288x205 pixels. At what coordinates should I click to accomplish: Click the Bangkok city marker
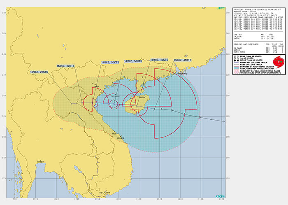39,161
